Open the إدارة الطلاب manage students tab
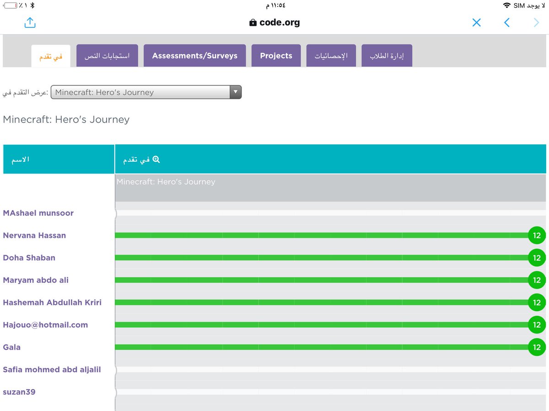The width and height of the screenshot is (549, 411). [x=387, y=56]
